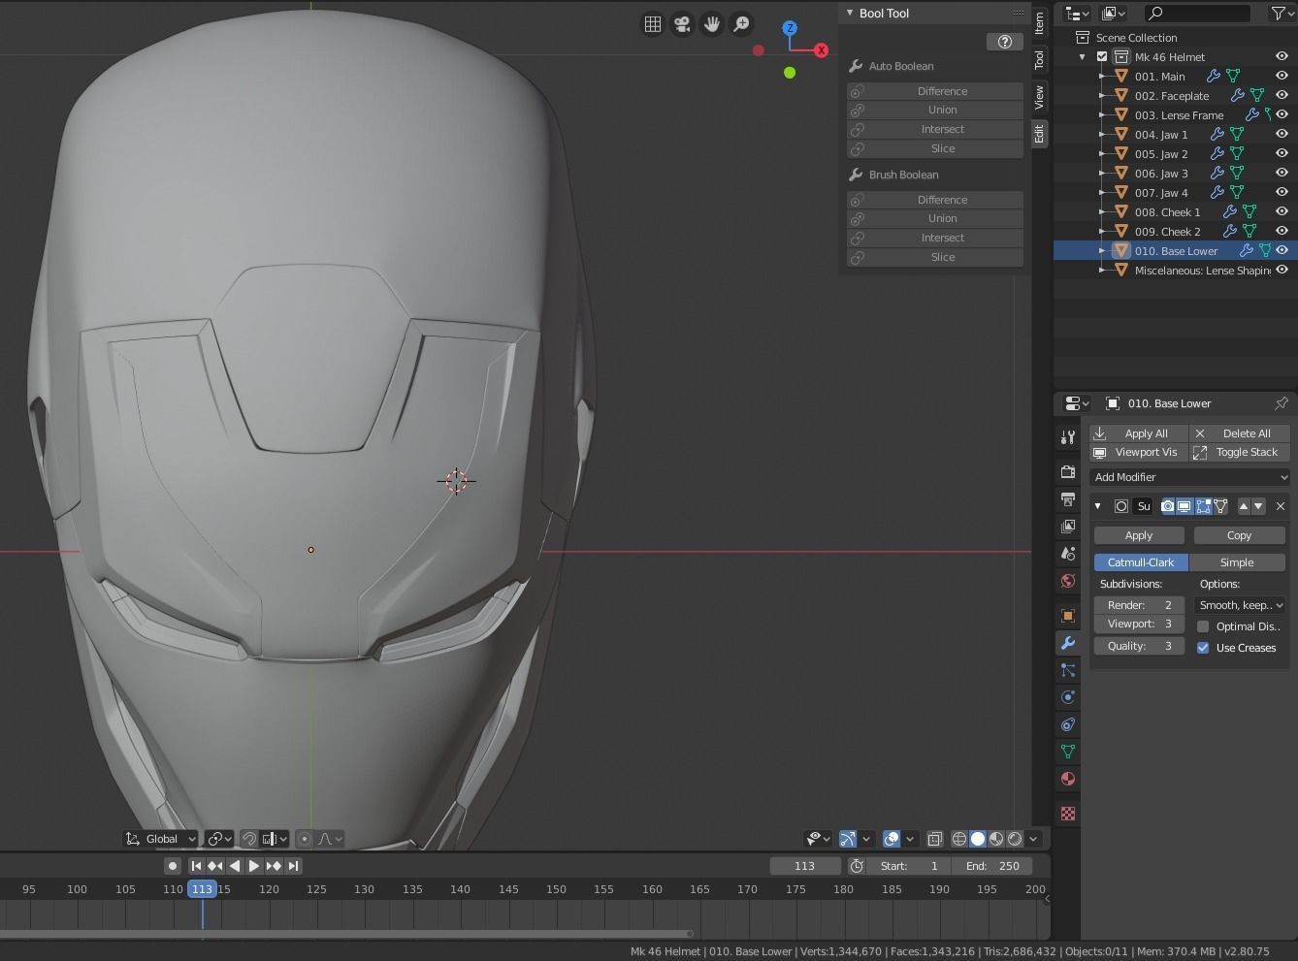This screenshot has width=1298, height=961.
Task: Open the Global transform orientation dropdown
Action: pyautogui.click(x=161, y=839)
